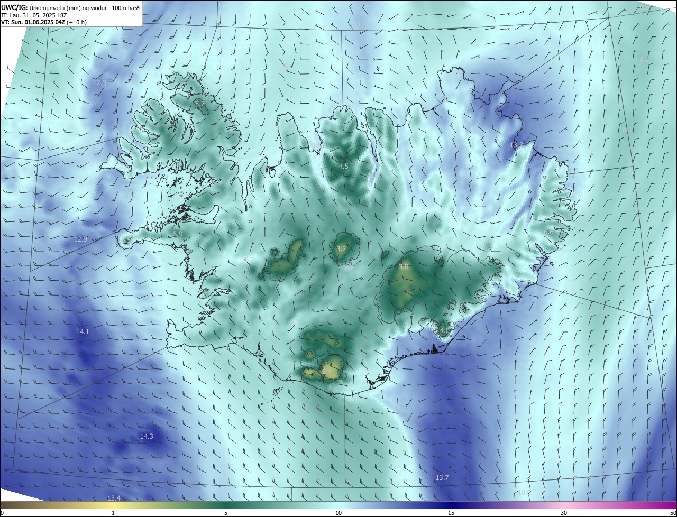Click the 12.9 value label west of Iceland
Image resolution: width=677 pixels, height=517 pixels.
coord(80,239)
